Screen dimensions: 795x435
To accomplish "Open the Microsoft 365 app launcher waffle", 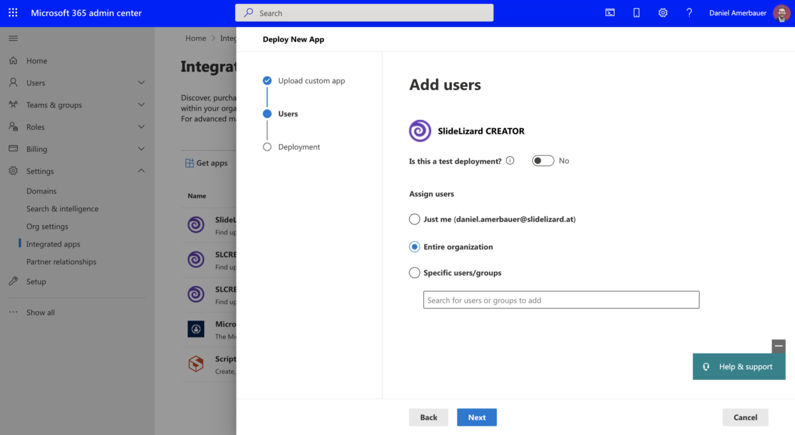I will pyautogui.click(x=13, y=13).
